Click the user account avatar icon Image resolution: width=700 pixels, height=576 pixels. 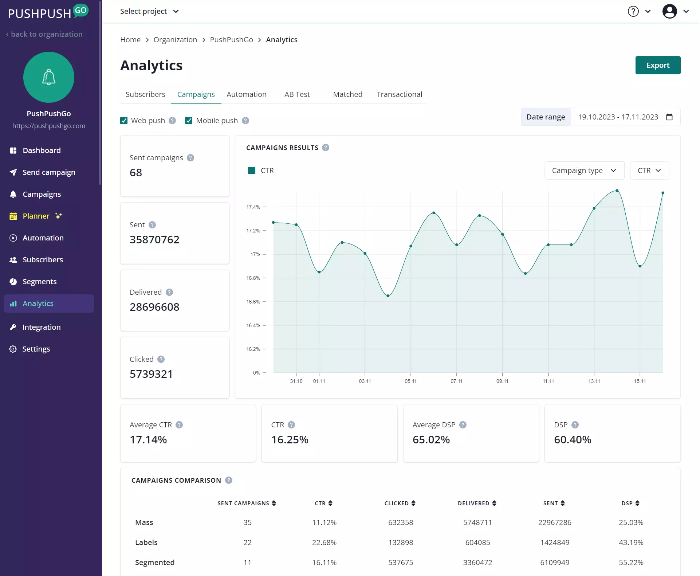click(x=669, y=11)
